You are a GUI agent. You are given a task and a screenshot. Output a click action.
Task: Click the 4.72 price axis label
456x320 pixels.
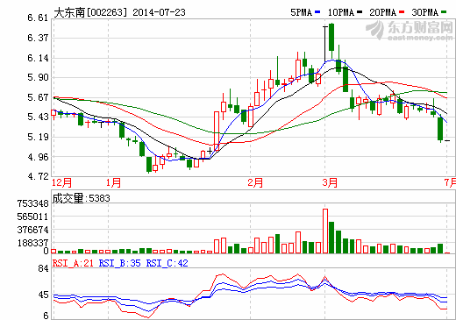pyautogui.click(x=38, y=176)
